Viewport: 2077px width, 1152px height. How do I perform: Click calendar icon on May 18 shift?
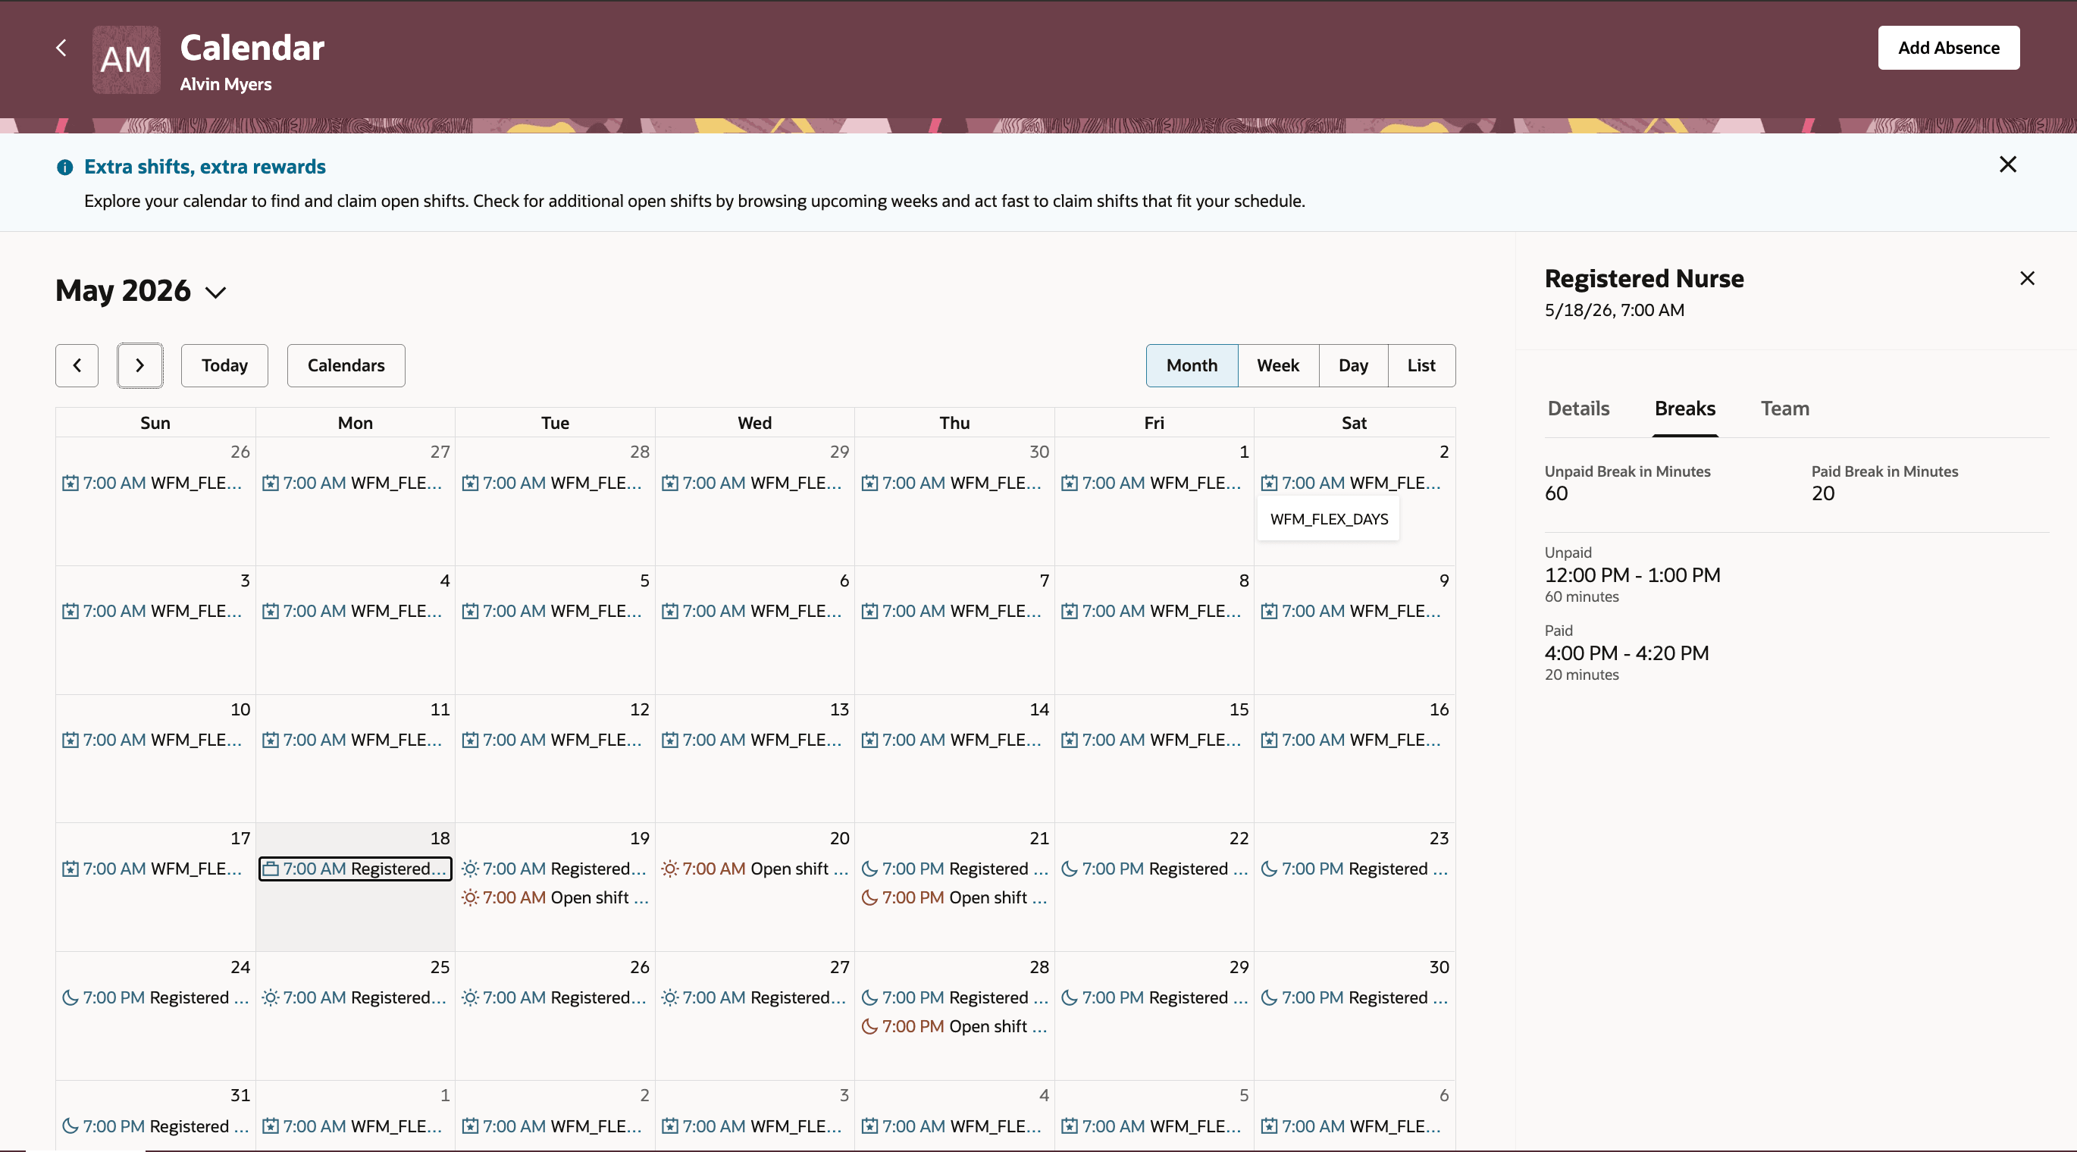coord(271,869)
